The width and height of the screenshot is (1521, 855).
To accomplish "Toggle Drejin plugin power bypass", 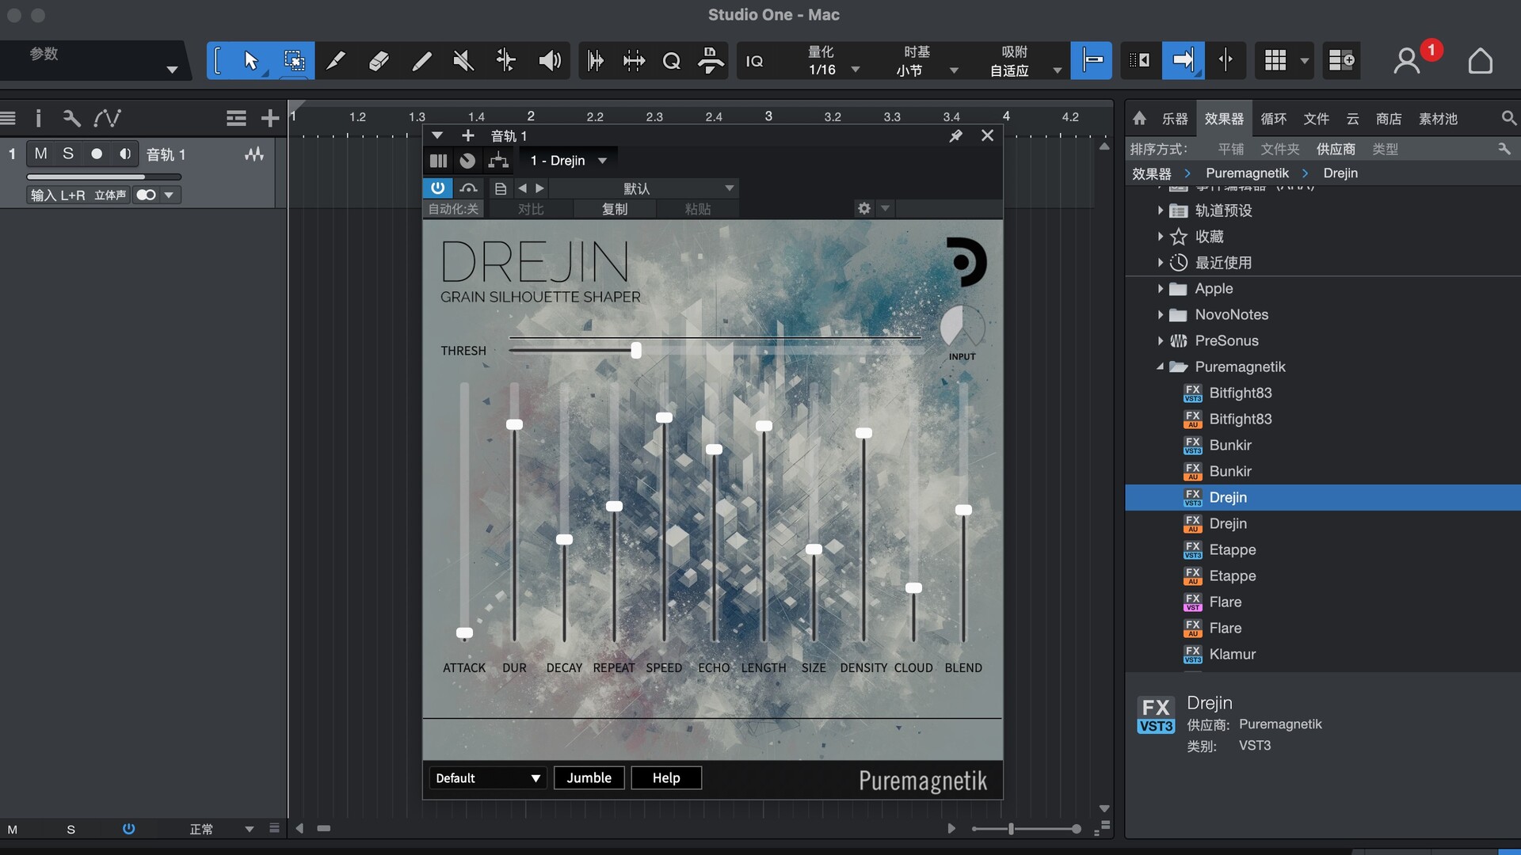I will (437, 188).
